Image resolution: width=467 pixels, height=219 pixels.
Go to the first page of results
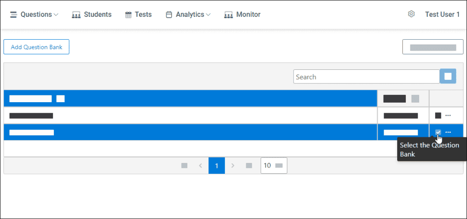[184, 166]
